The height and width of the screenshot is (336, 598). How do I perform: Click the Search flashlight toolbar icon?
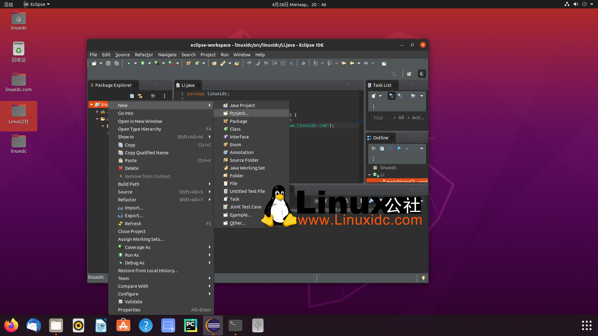tap(223, 63)
